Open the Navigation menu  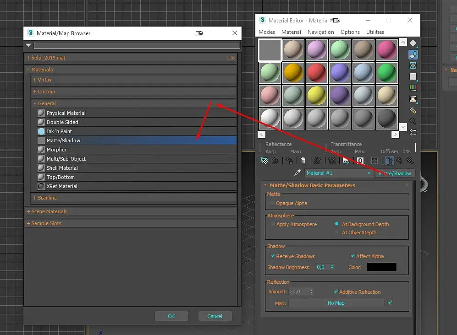click(x=320, y=32)
